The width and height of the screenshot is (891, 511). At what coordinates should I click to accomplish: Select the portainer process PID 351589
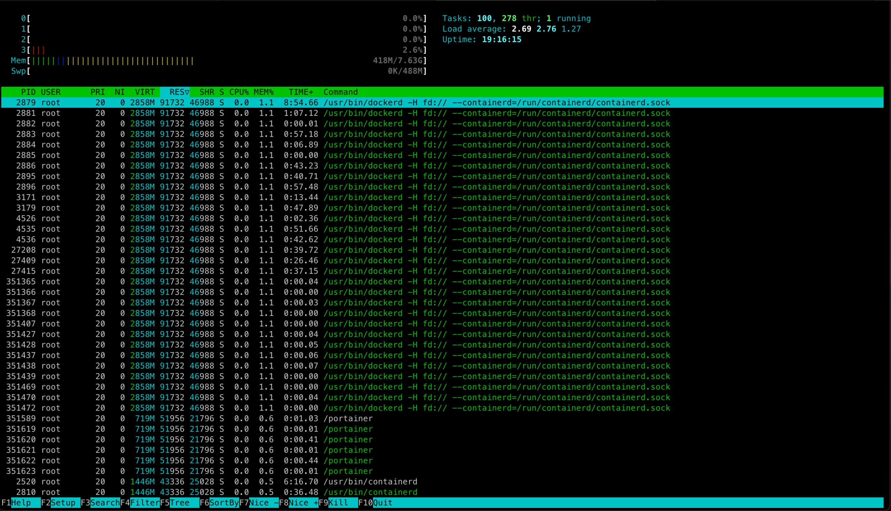point(442,418)
